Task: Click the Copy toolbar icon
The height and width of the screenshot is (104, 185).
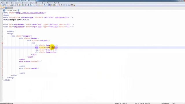Action: click(x=17, y=5)
